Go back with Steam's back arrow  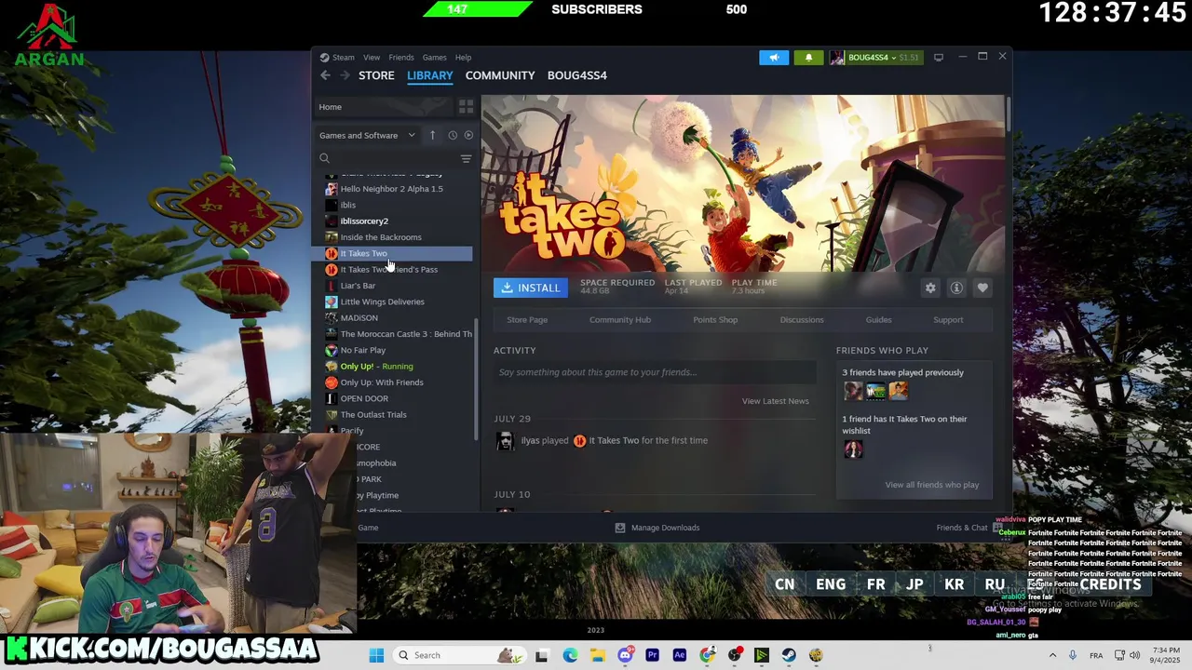(x=325, y=75)
